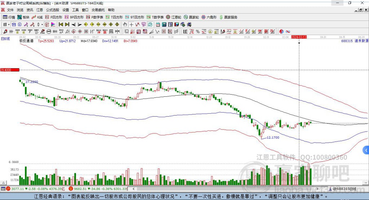Click first yellow diamond arrow icon
The width and height of the screenshot is (369, 200).
click(x=86, y=25)
